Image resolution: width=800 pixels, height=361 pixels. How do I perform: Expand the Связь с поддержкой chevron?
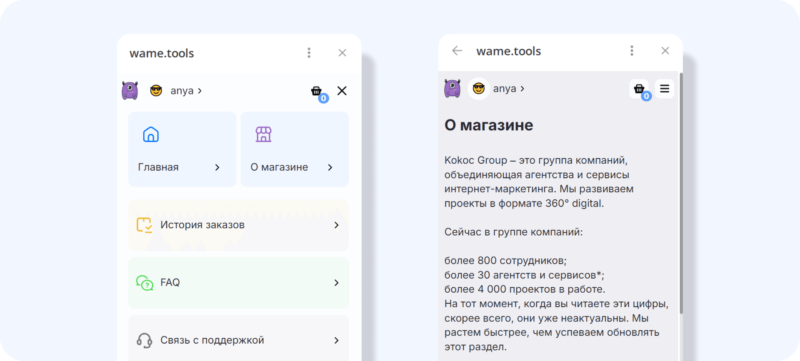(x=337, y=340)
